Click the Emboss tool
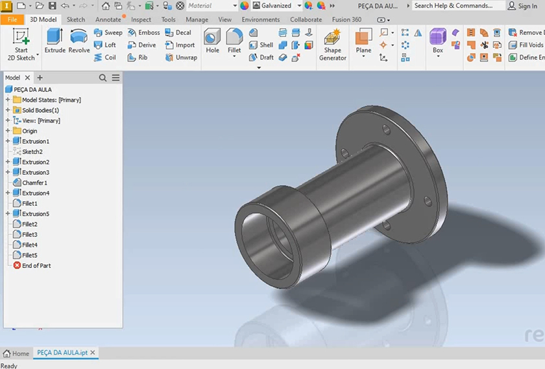Viewport: 545px width, 369px height. point(143,32)
